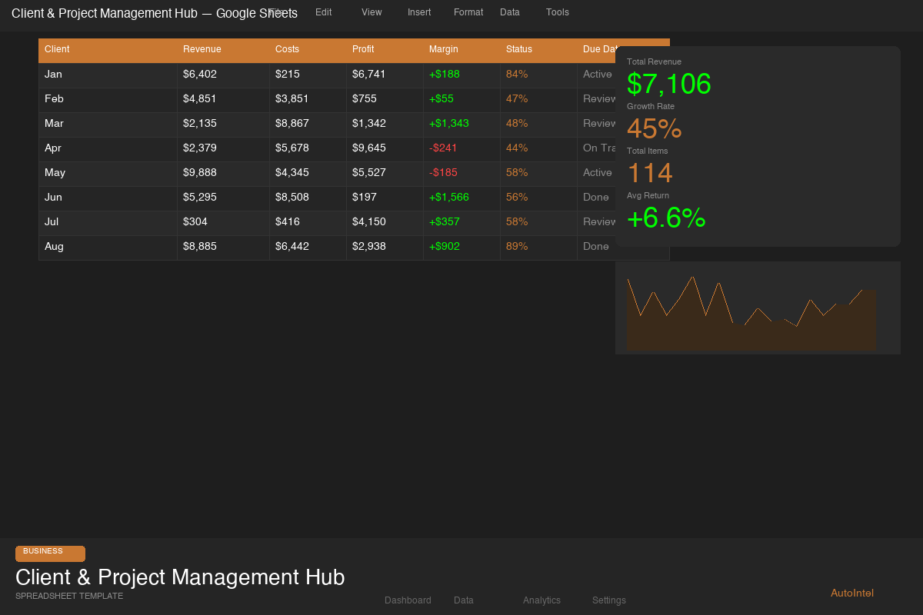Open the Insert menu

(419, 12)
